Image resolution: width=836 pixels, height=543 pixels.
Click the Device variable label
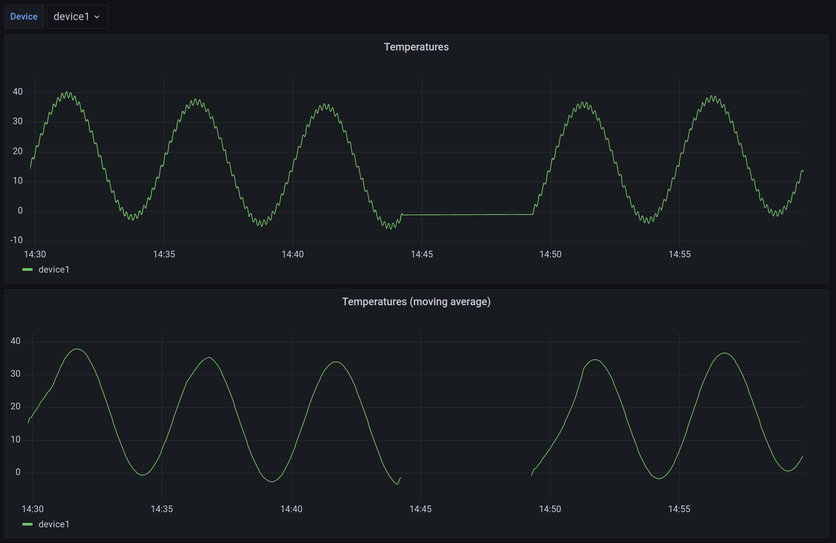(x=24, y=17)
